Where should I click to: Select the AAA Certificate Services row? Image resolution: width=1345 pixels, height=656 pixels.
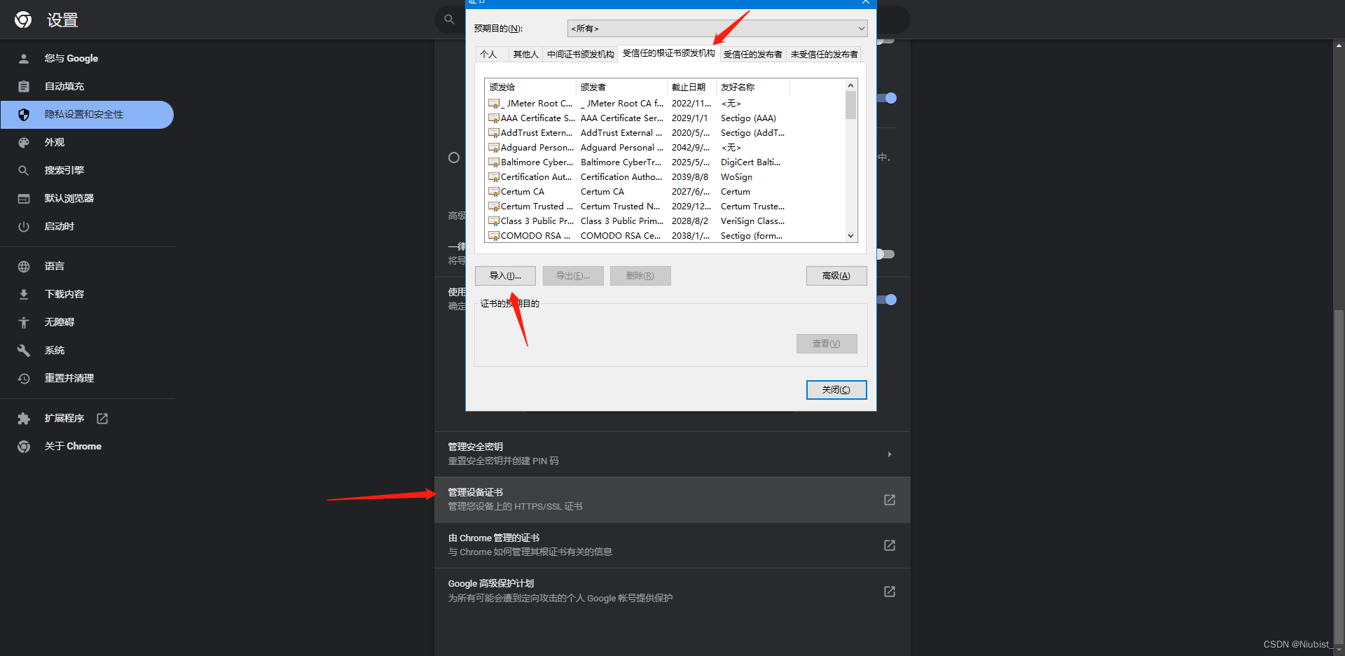636,118
